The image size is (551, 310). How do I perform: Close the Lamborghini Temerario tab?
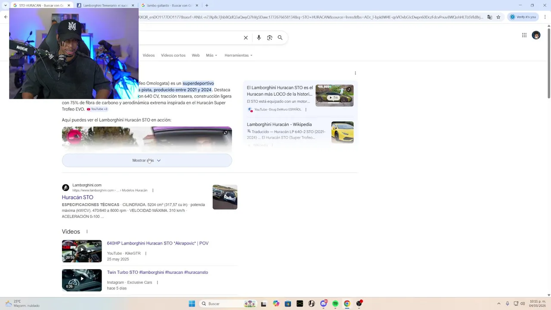(x=133, y=6)
